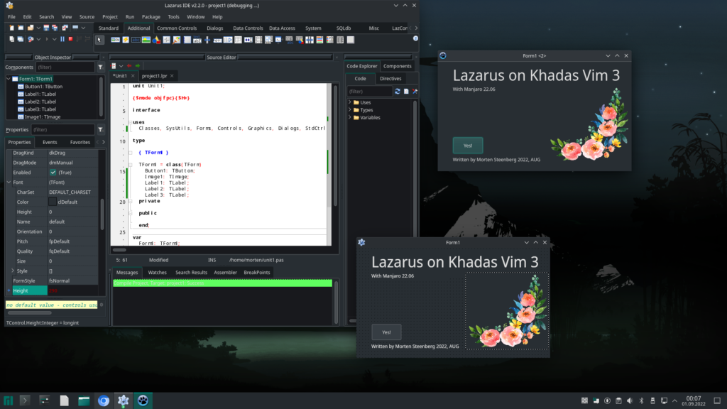Select Button1: TButton in component tree
Screen dimensions: 727x409
click(43, 87)
